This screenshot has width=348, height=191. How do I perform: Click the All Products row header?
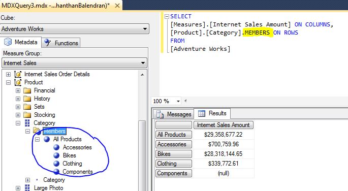[174, 135]
